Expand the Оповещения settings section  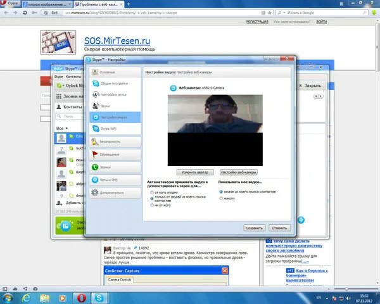click(115, 155)
